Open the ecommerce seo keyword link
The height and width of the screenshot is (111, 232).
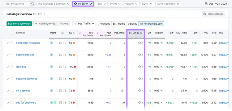(x=25, y=55)
